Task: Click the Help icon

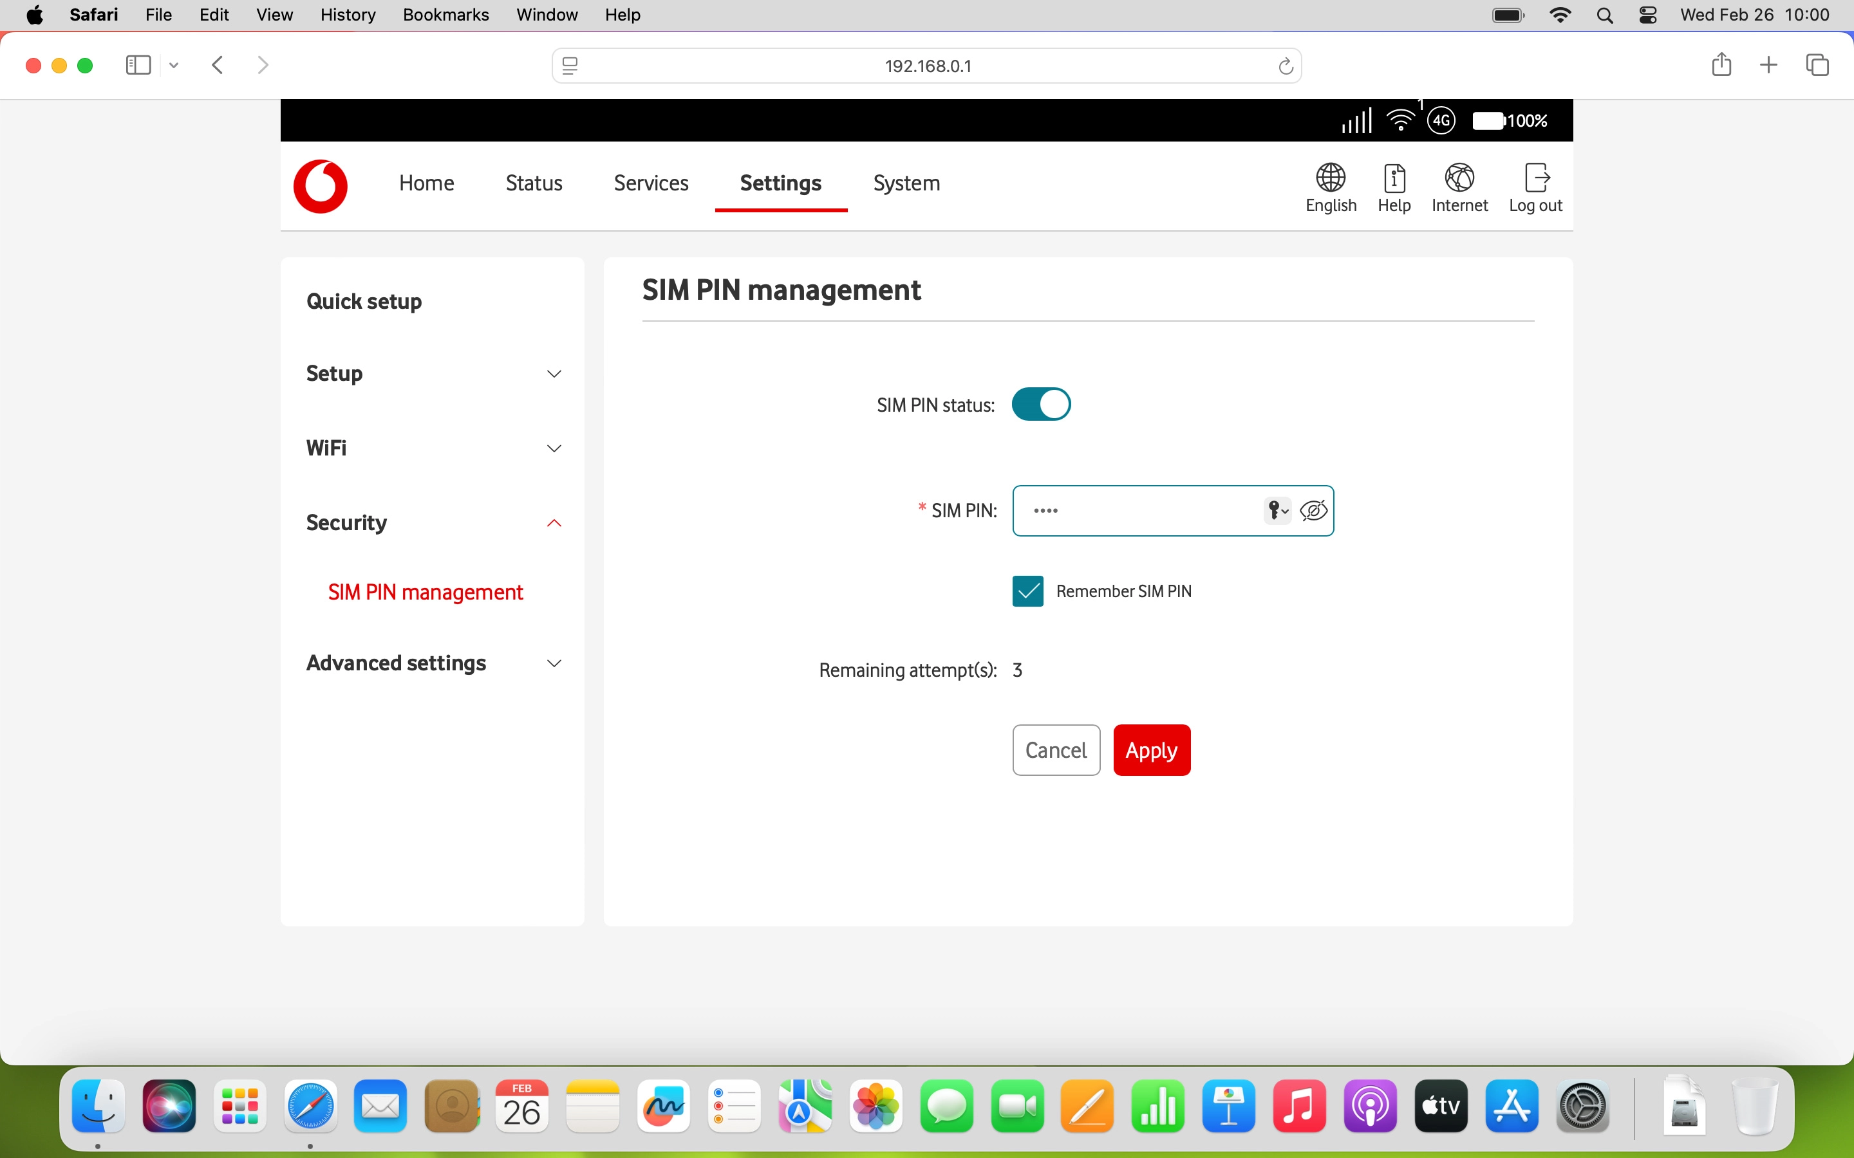Action: (1394, 178)
